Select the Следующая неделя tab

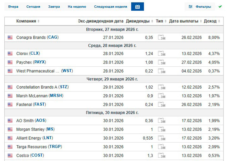pyautogui.click(x=110, y=7)
